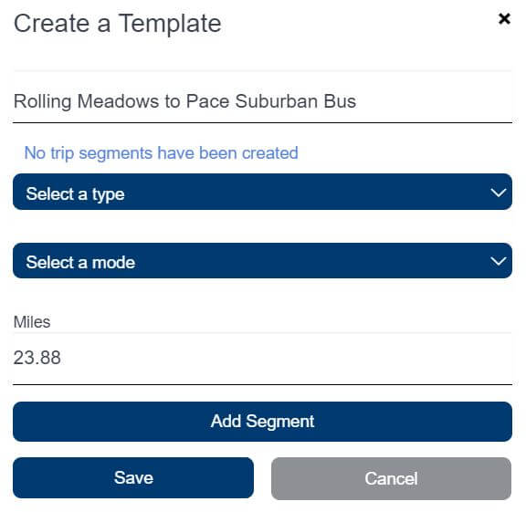This screenshot has width=526, height=512.
Task: Click the Save button label
Action: (x=133, y=477)
